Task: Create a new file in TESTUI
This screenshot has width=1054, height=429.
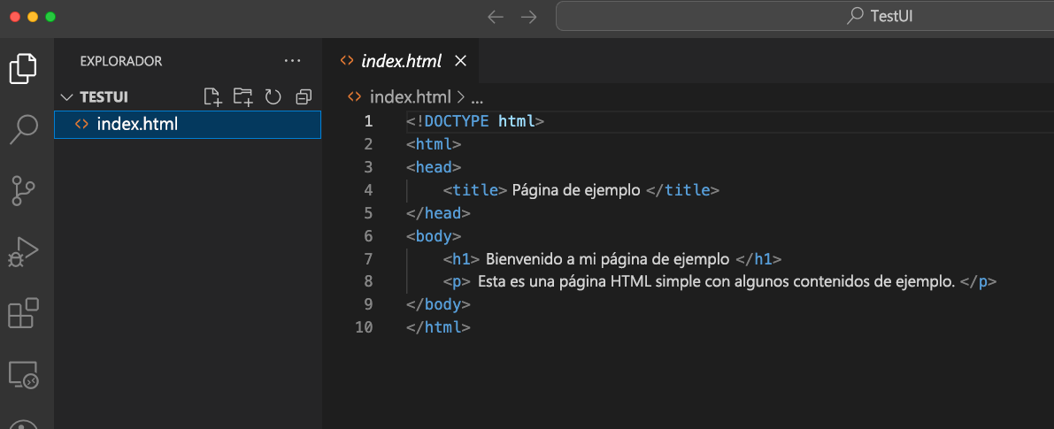Action: point(212,97)
